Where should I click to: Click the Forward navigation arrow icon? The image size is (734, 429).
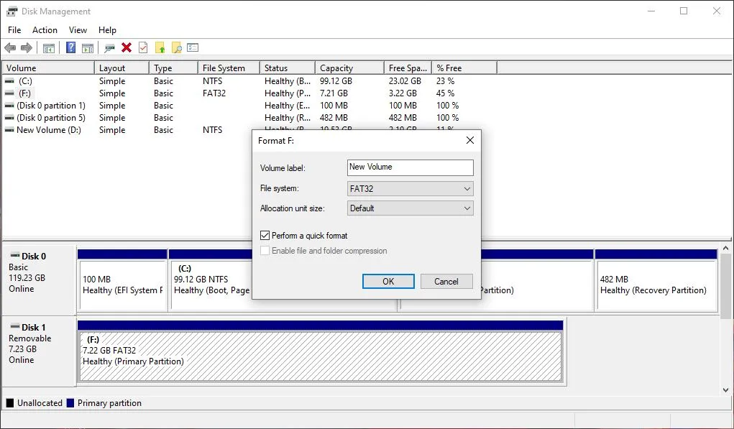pos(27,47)
